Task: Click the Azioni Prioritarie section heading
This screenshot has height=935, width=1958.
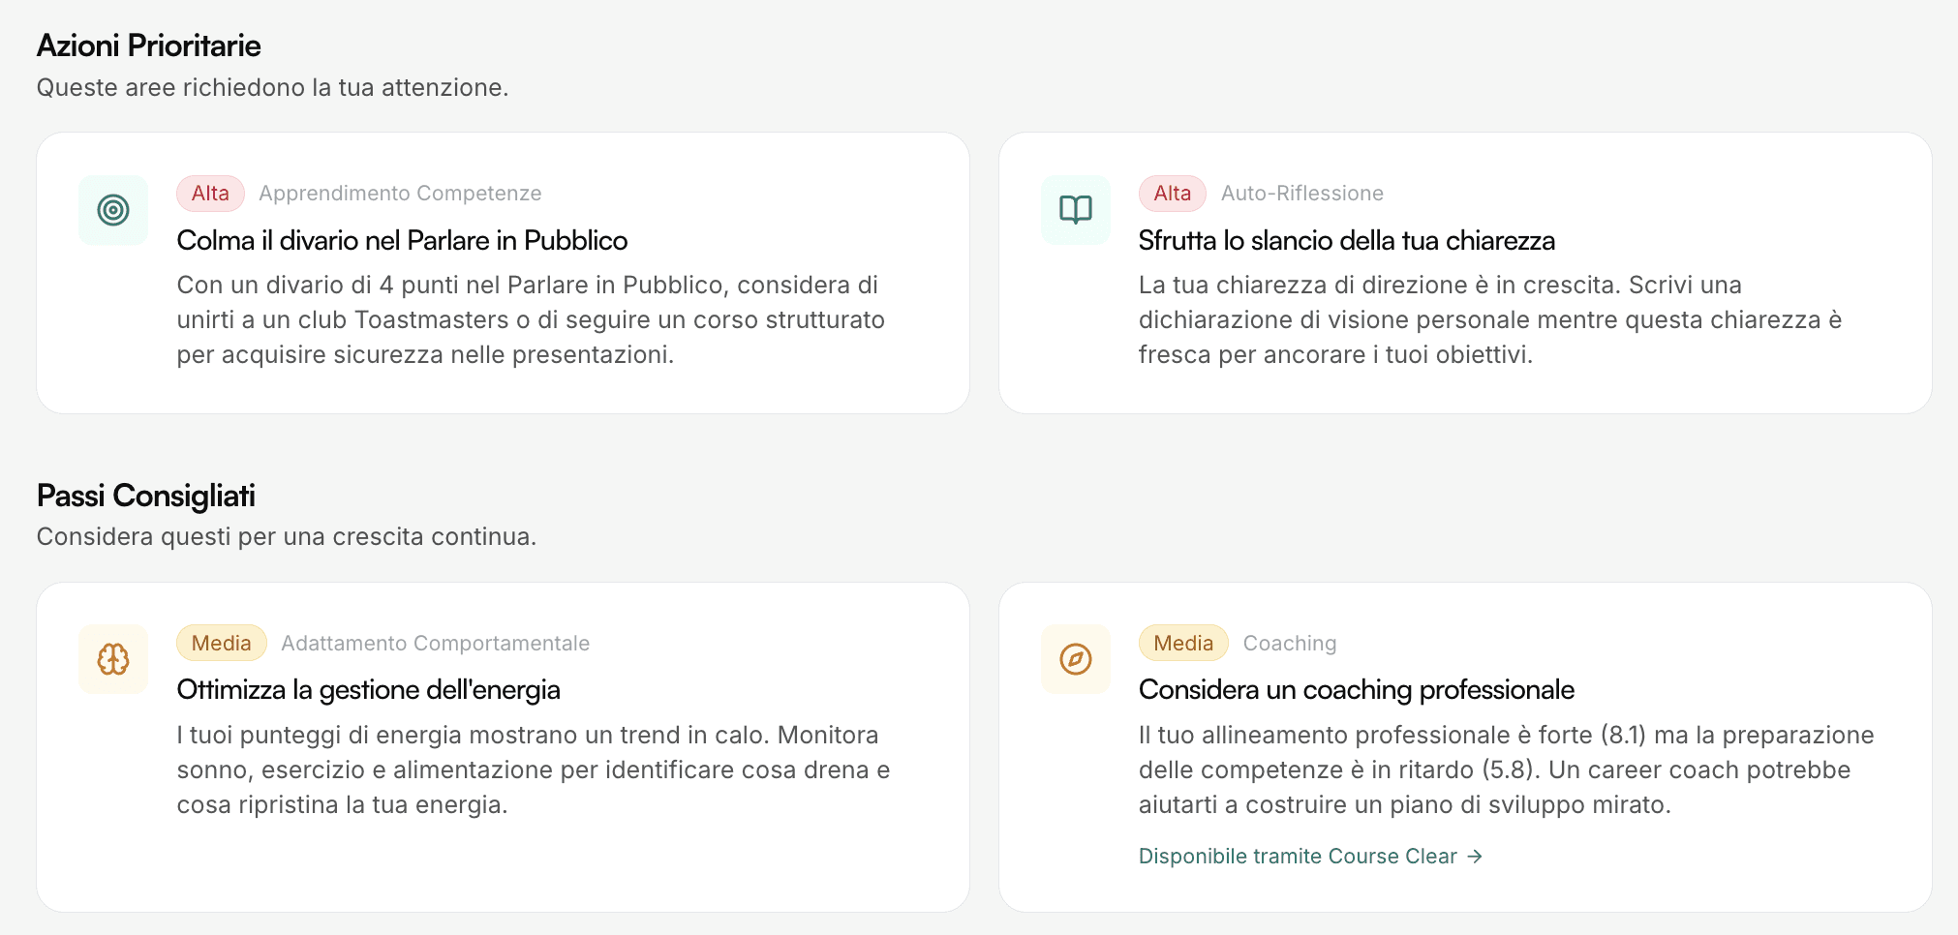Action: tap(149, 45)
